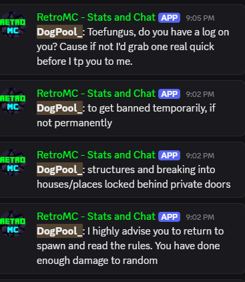Open RetroMC username above 'to get banned temporarily'
This screenshot has width=245, height=282.
tap(96, 94)
